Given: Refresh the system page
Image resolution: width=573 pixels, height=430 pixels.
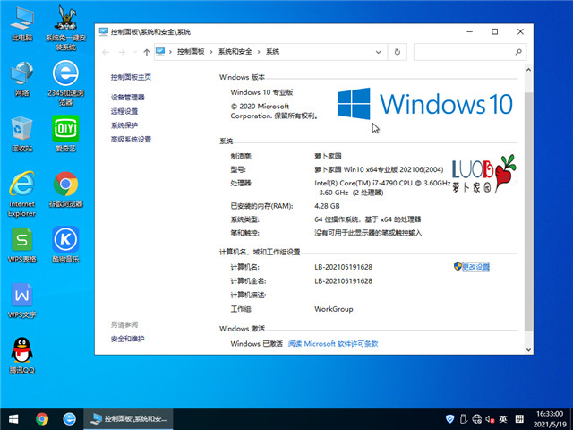Looking at the screenshot, I should (398, 52).
